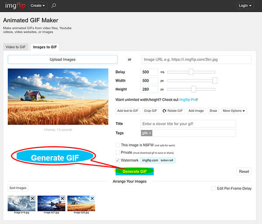This screenshot has height=224, width=262.
Task: Remove image 627.jpg using its X icon
Action: tap(62, 199)
